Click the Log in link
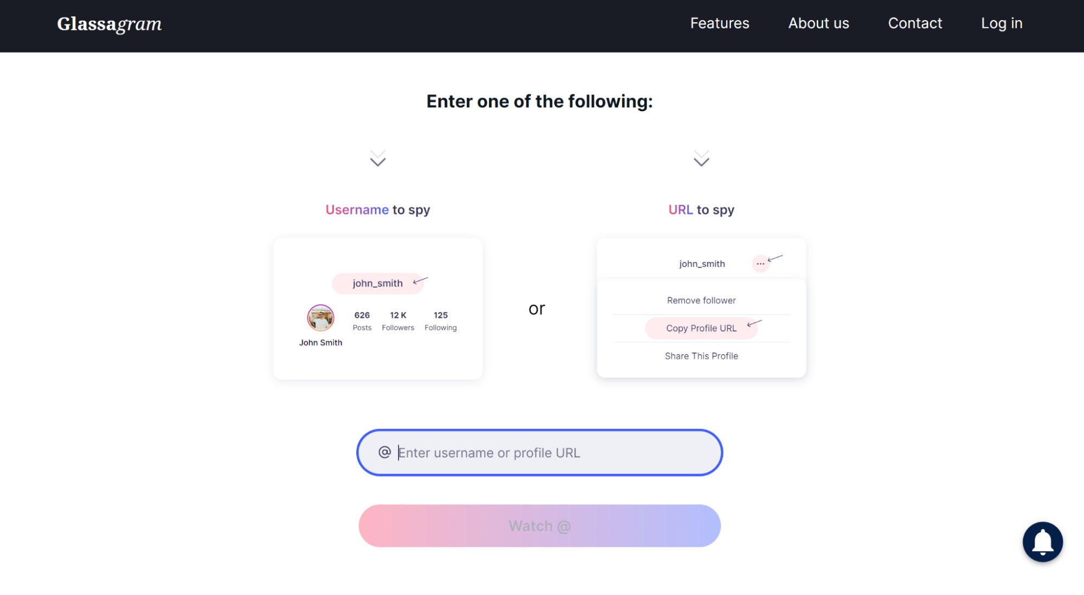Image resolution: width=1084 pixels, height=595 pixels. pos(1001,23)
